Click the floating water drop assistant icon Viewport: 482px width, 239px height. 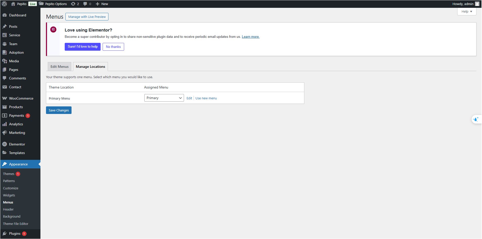[476, 119]
